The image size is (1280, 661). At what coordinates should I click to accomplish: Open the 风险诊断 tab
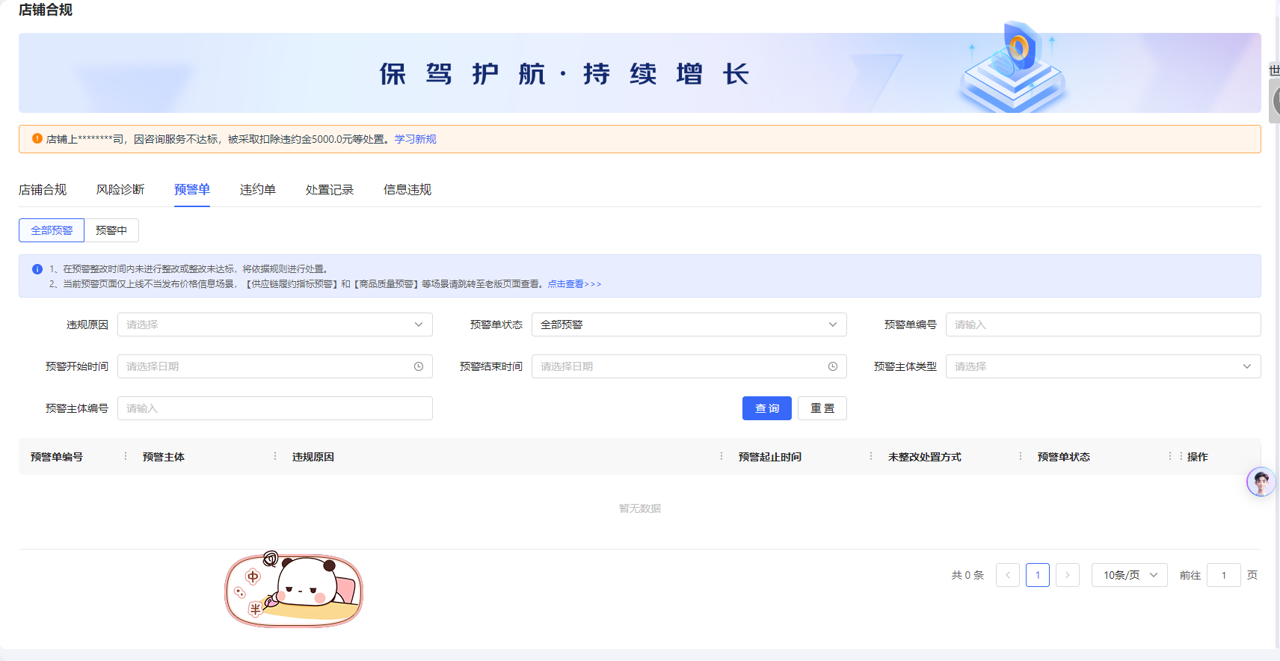[x=120, y=190]
